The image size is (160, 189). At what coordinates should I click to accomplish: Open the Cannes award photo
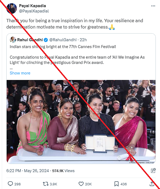pos(81,122)
